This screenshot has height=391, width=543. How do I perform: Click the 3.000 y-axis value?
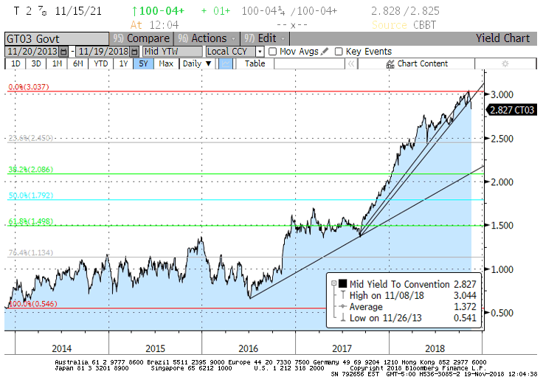tap(502, 94)
